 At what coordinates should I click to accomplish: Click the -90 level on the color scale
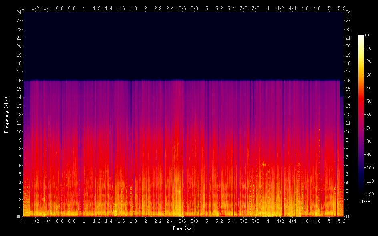[368, 155]
